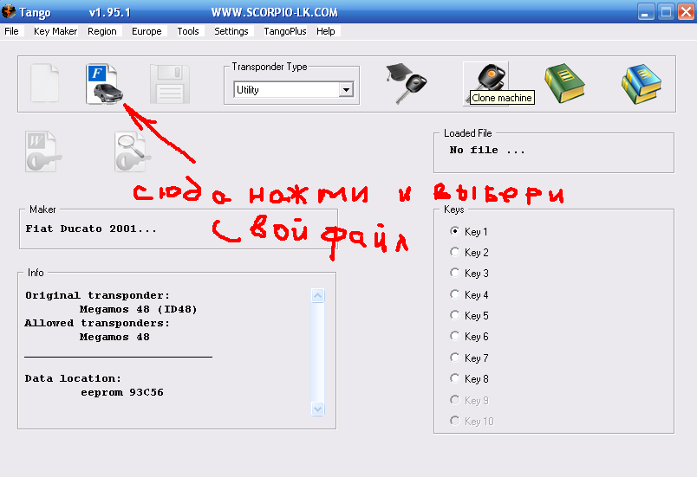Click the WWW.SCORPIO-LK.COM title text

coord(274,12)
